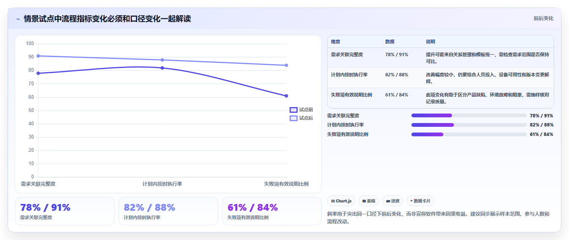Viewport: 569px width, 240px height.
Task: Toggle the 试点后 legend swatch
Action: point(294,118)
